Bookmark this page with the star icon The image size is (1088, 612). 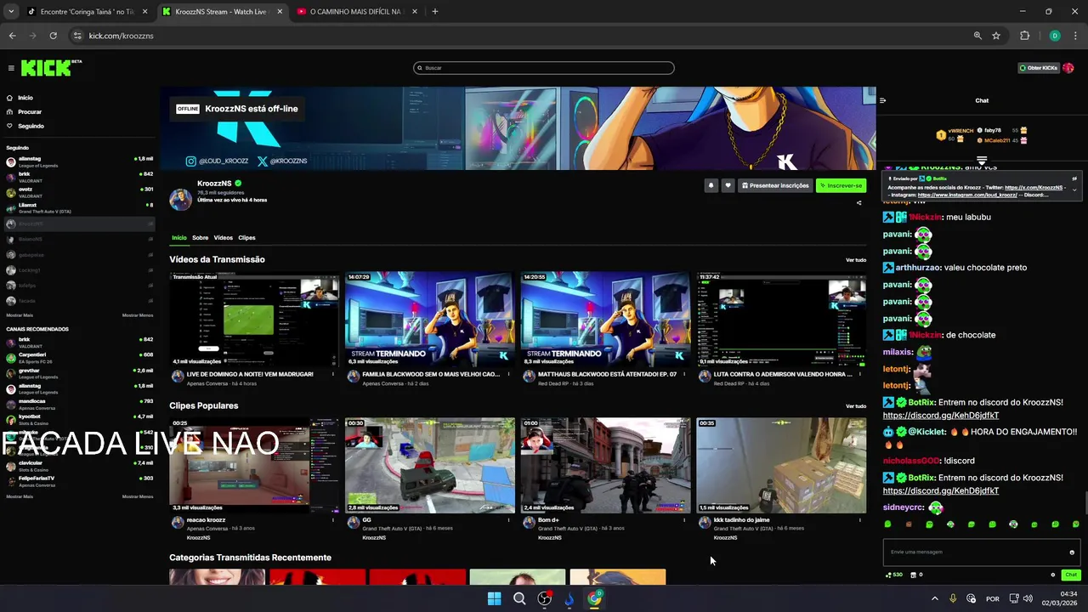(996, 36)
